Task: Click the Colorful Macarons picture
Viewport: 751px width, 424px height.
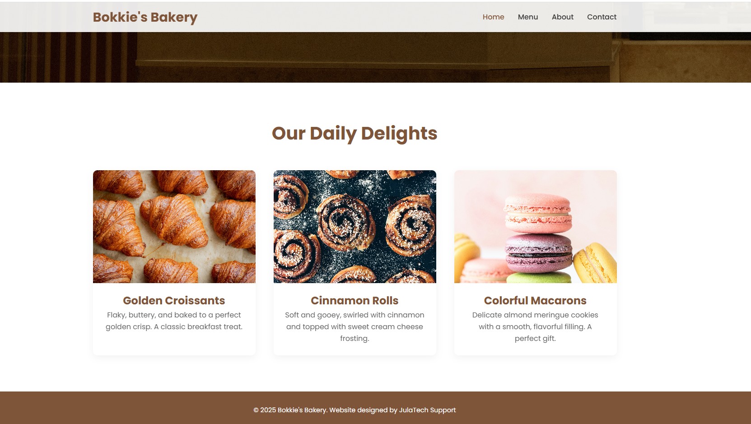Action: [536, 227]
